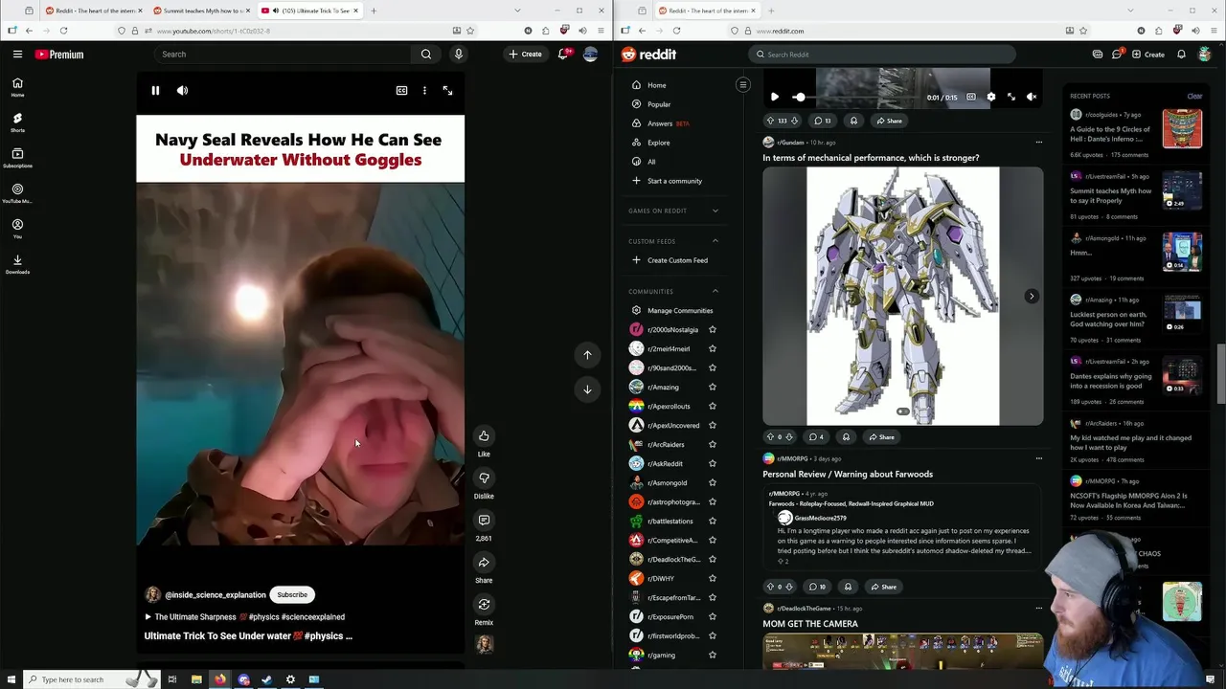Viewport: 1226px width, 689px height.
Task: Expand the Games on Reddit section
Action: click(715, 211)
